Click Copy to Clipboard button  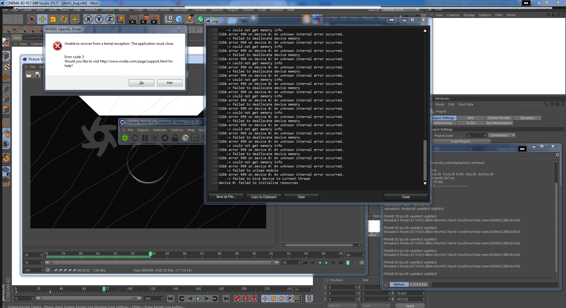pyautogui.click(x=264, y=197)
